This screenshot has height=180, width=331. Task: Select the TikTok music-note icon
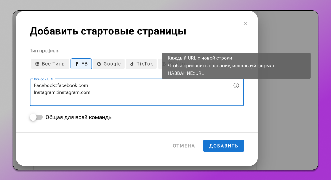click(x=132, y=64)
